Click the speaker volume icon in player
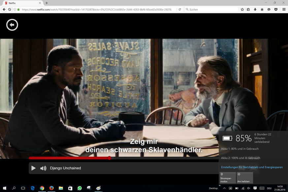 [43, 168]
